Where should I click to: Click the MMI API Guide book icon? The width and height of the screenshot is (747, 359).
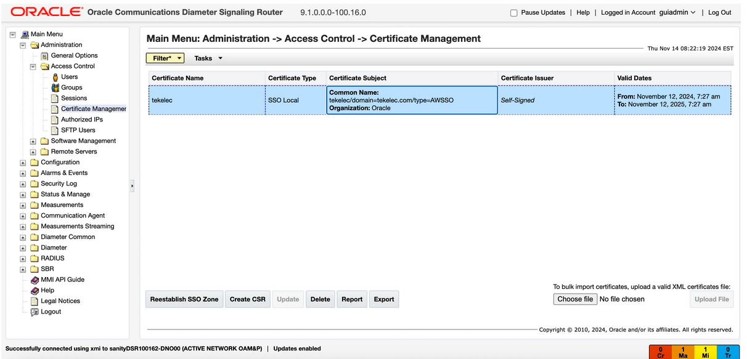(35, 280)
